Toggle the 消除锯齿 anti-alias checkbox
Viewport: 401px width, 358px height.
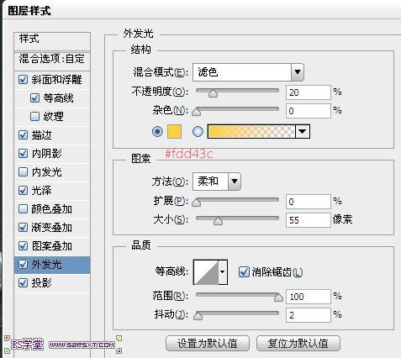tap(244, 271)
